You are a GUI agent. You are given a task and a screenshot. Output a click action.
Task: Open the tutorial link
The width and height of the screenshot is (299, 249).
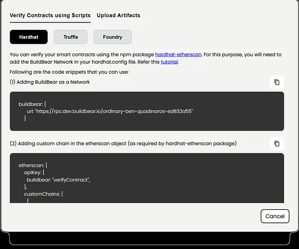coord(169,62)
